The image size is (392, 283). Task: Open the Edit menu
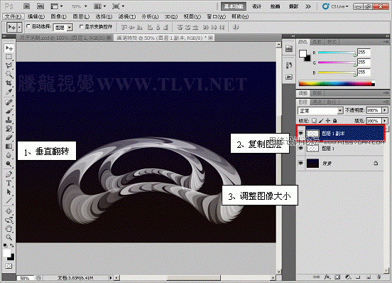point(36,16)
